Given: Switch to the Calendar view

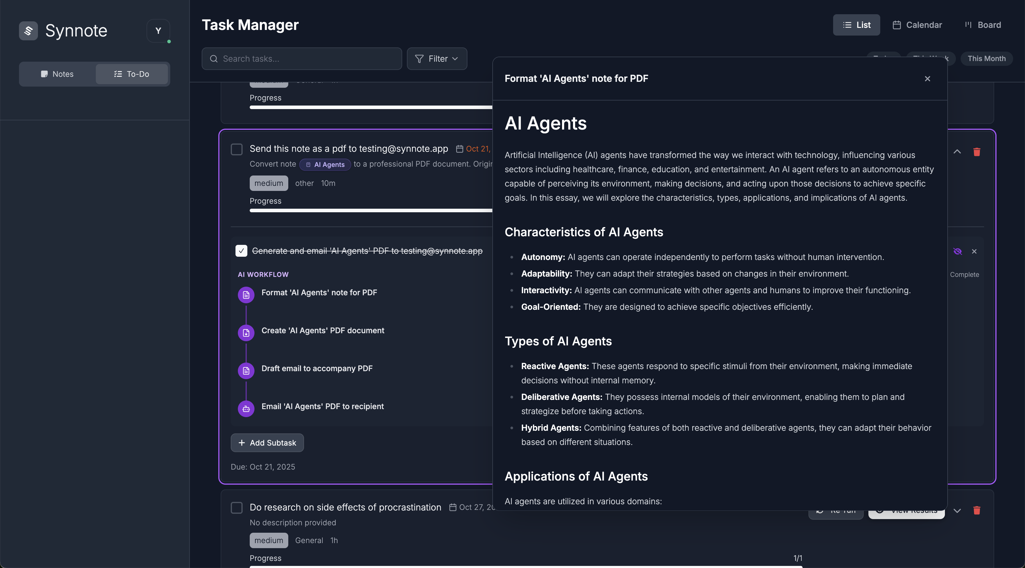Looking at the screenshot, I should point(917,25).
